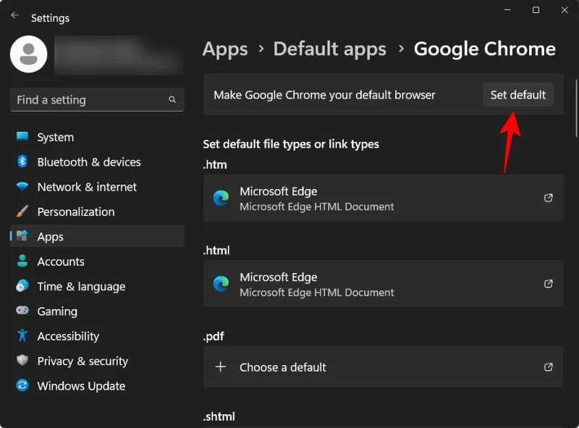Open external link icon for .html
579x428 pixels.
click(x=549, y=284)
